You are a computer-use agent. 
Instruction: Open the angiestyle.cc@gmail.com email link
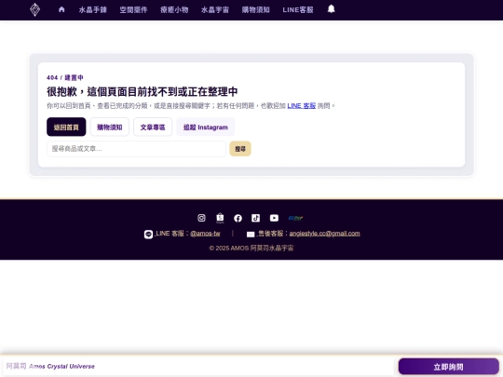(325, 234)
